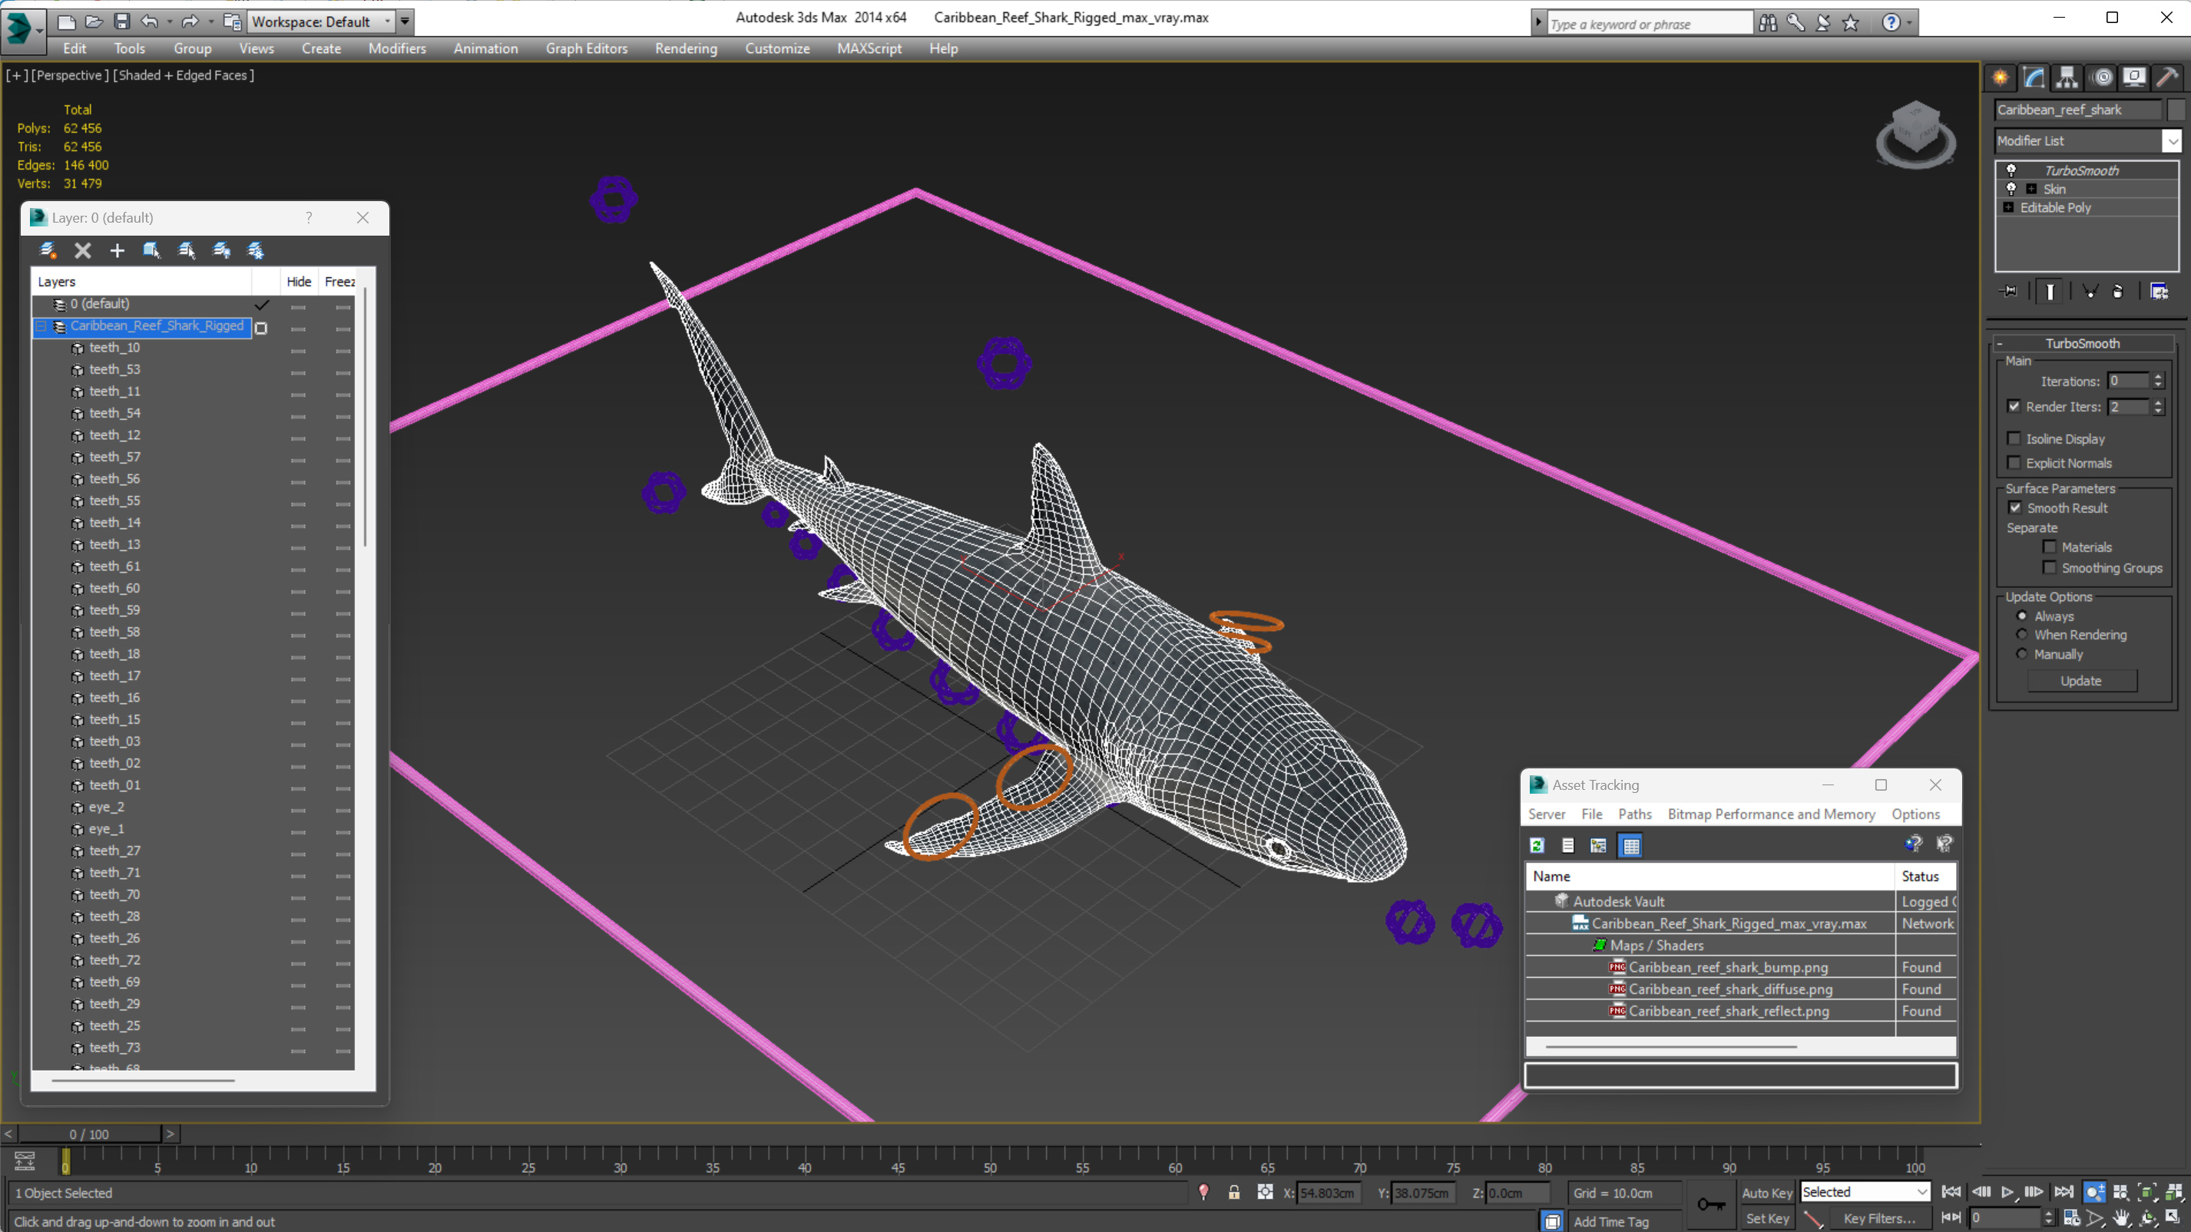2191x1232 pixels.
Task: Select the teeth_10 layer item
Action: click(x=114, y=347)
